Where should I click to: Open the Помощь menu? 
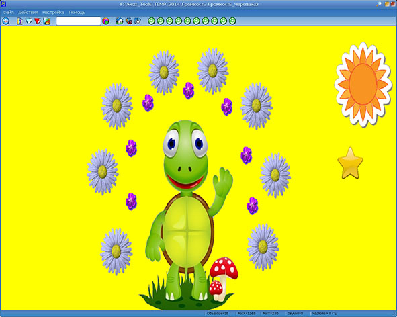pos(77,12)
